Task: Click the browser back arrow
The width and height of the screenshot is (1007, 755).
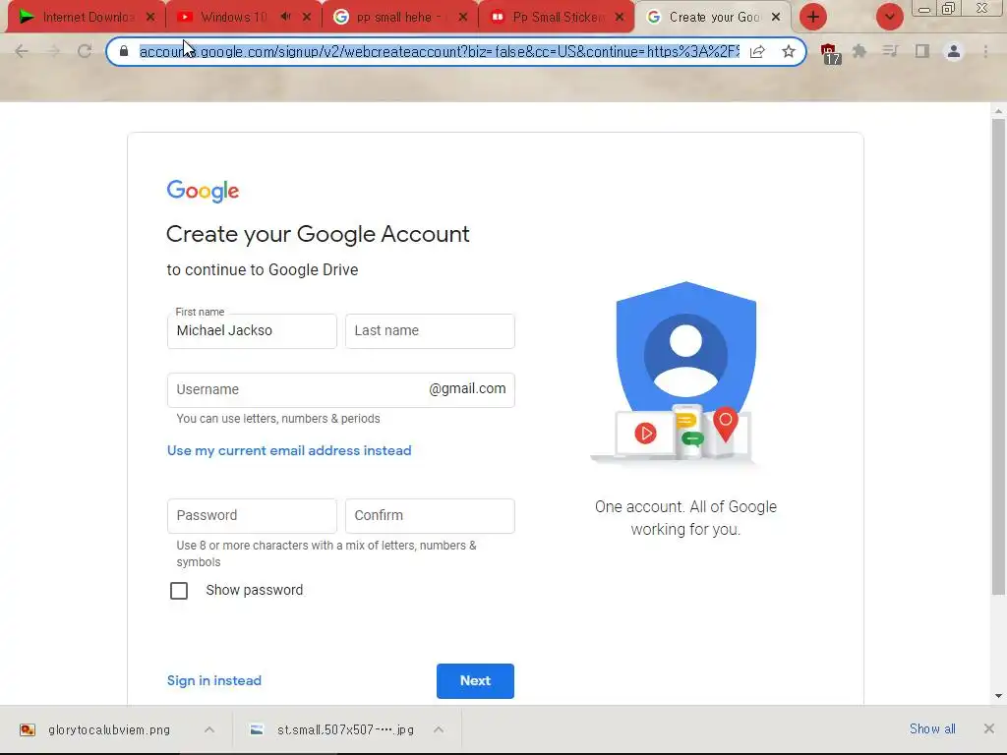Action: coord(22,51)
